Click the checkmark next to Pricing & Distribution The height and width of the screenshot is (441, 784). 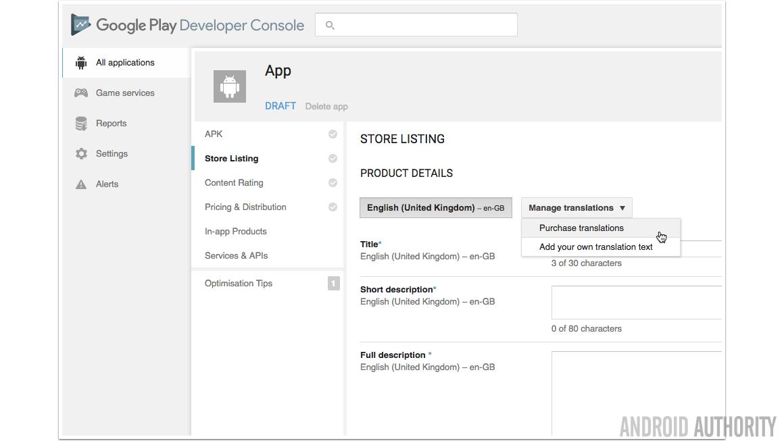(x=333, y=207)
